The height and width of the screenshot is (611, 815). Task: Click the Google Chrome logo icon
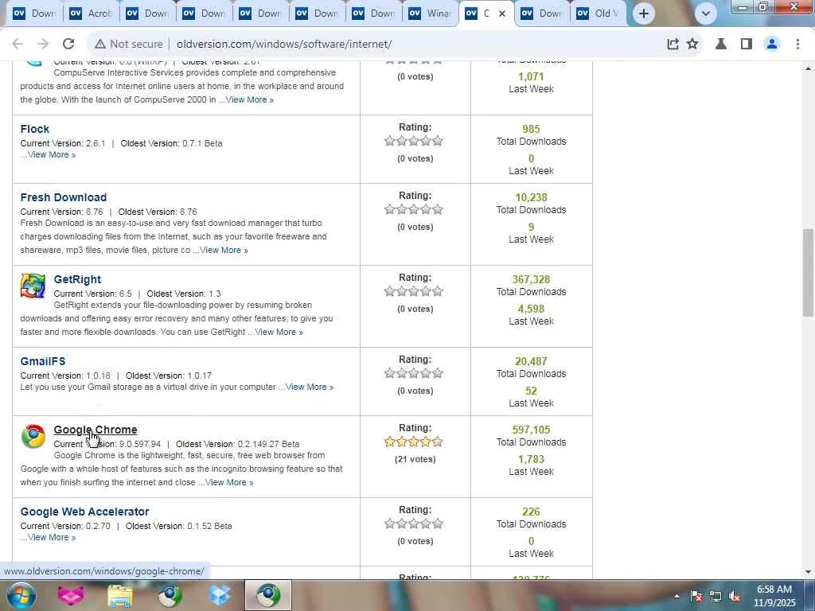pos(33,436)
